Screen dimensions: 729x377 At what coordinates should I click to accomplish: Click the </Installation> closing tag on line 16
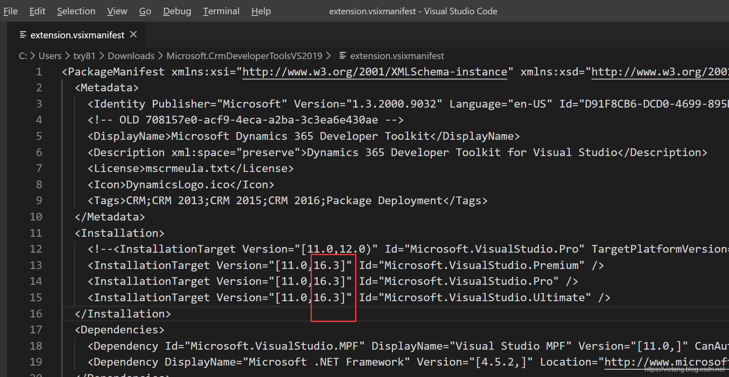coord(123,314)
